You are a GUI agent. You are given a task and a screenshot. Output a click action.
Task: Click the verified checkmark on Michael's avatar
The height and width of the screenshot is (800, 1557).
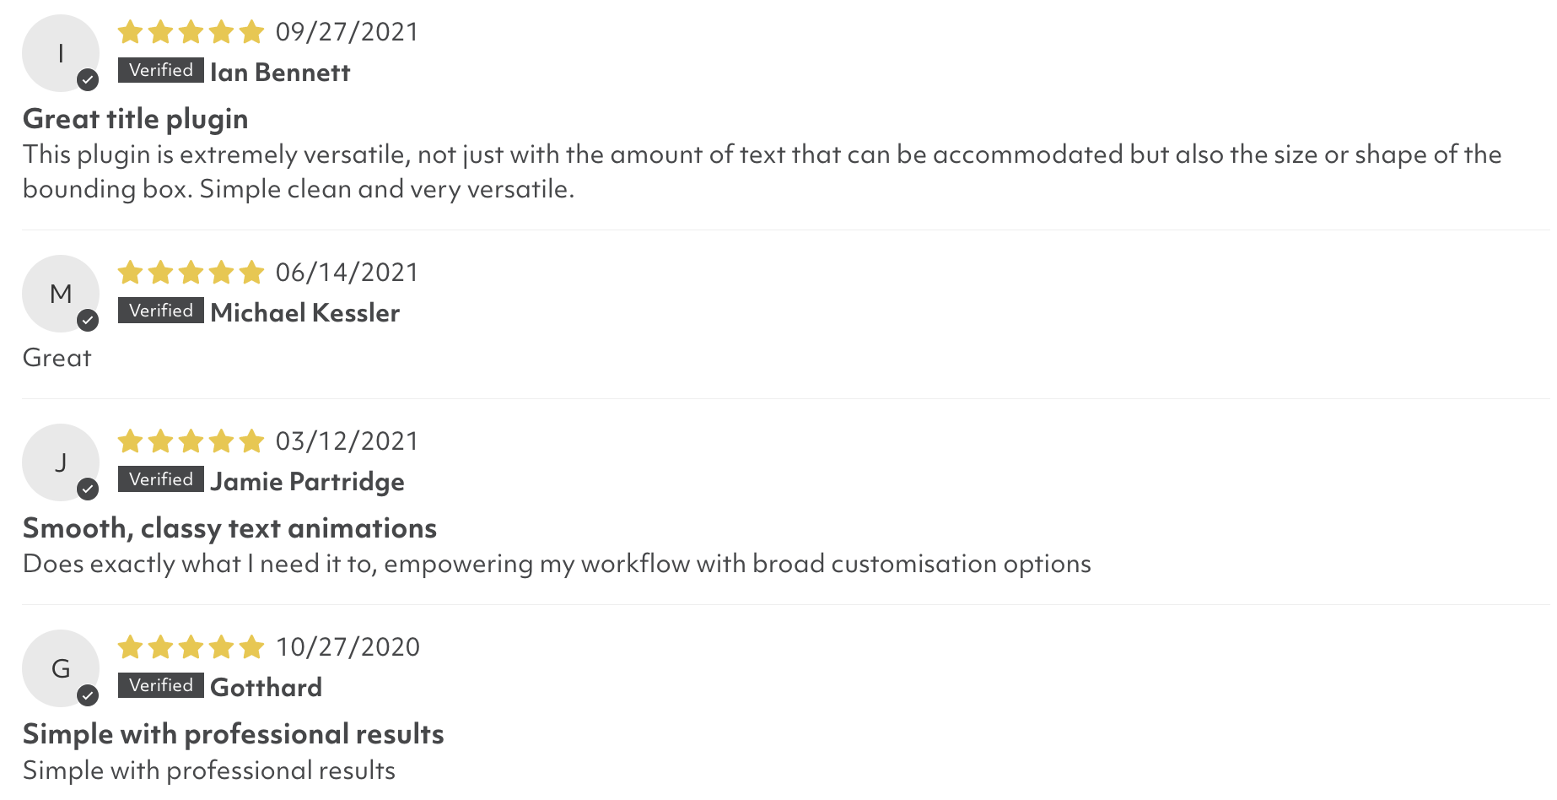88,321
